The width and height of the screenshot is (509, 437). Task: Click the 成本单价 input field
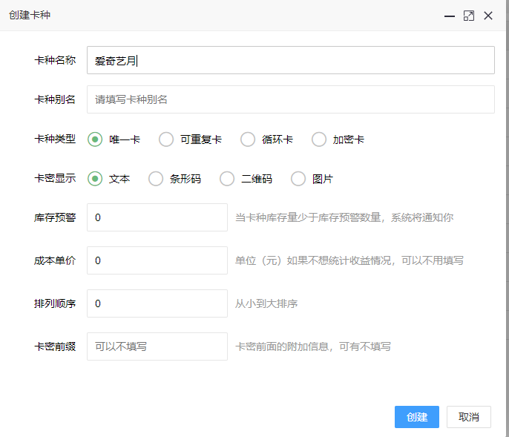[x=157, y=260]
